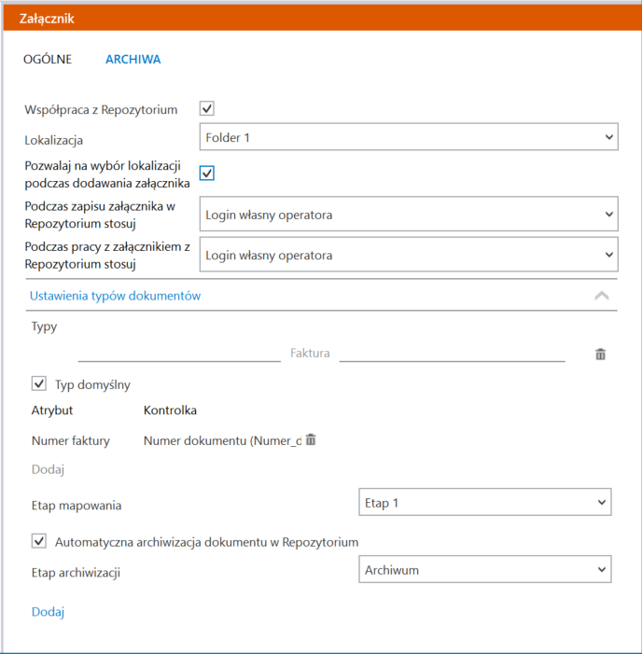
Task: Click the Załącznik title bar
Action: tap(323, 19)
